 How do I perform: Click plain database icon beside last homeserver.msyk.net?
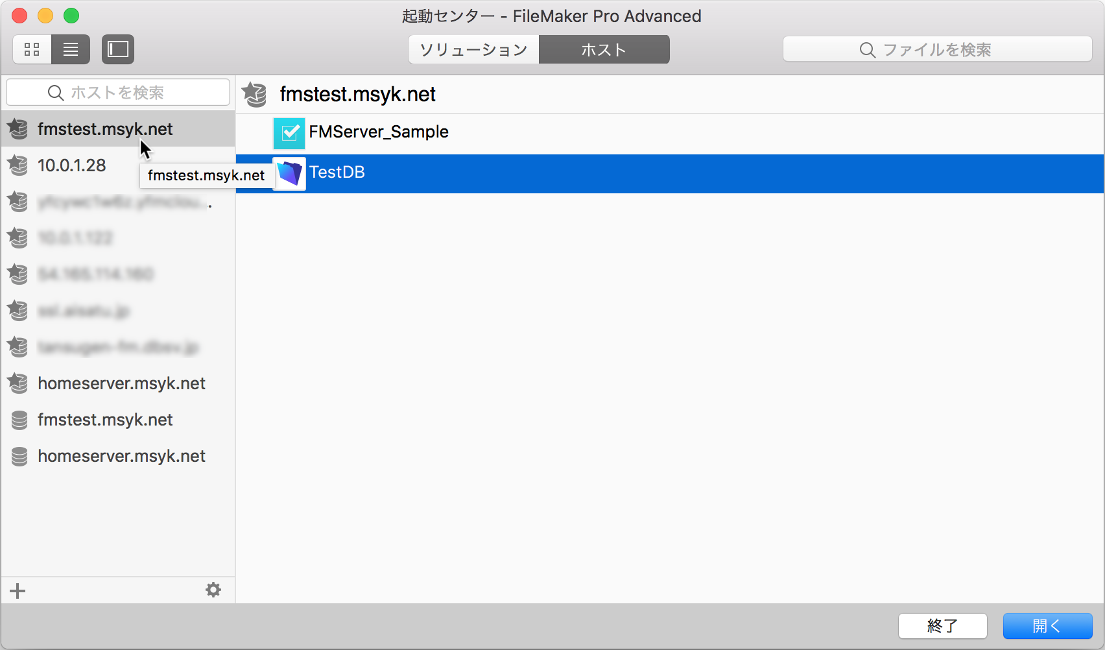tap(19, 456)
